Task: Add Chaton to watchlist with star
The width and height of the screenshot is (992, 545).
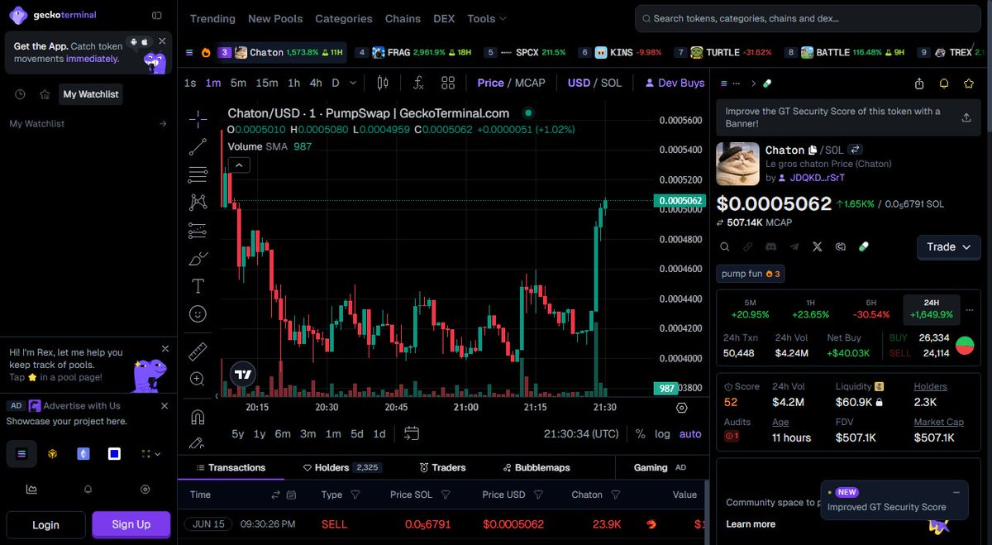Action: pos(969,84)
